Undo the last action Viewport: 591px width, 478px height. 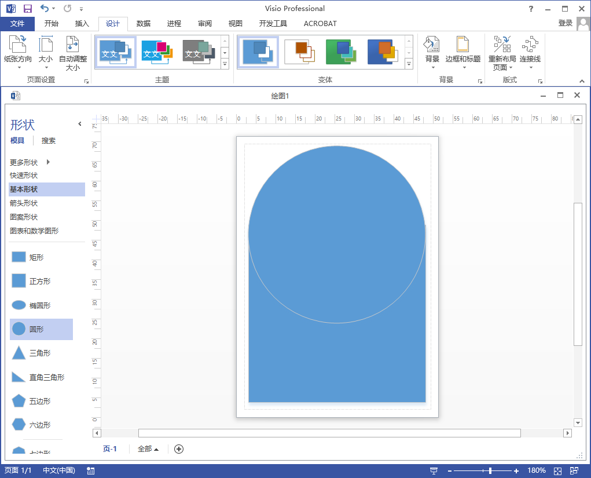[45, 8]
